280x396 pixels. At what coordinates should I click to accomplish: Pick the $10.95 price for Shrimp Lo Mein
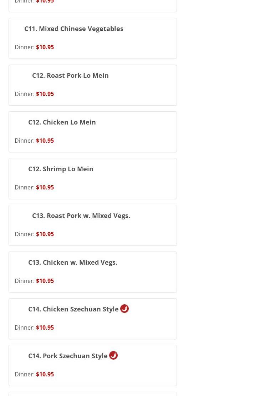pos(45,187)
